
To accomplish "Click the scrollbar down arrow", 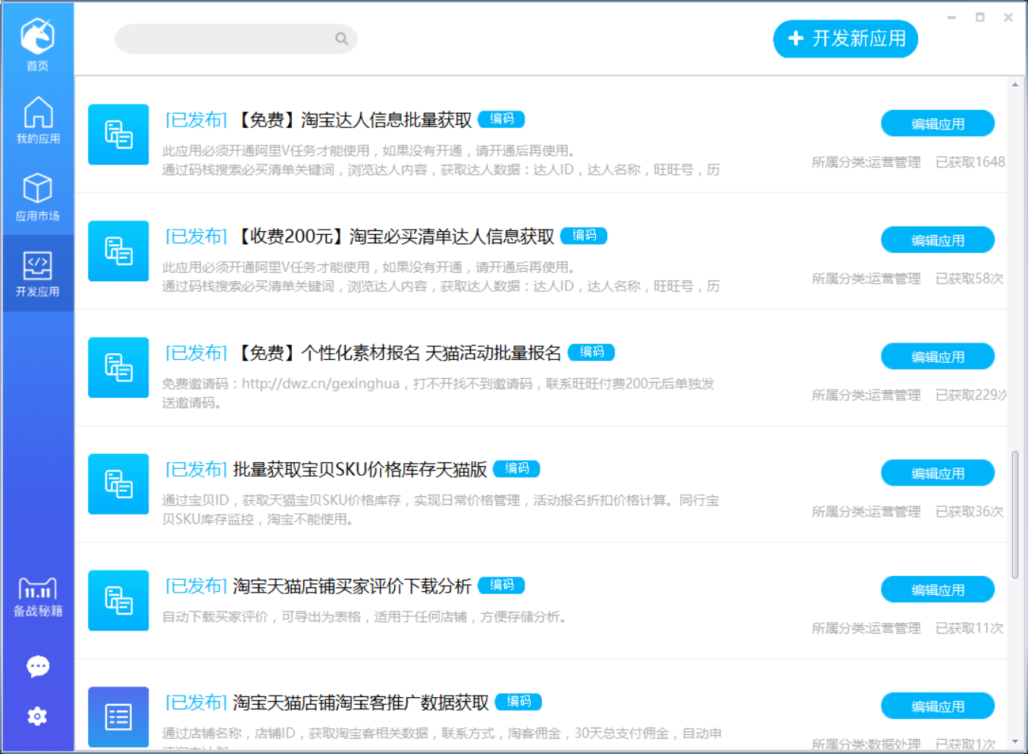I will [1015, 741].
